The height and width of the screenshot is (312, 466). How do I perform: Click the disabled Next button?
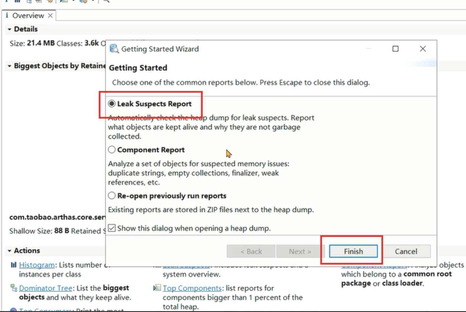300,251
